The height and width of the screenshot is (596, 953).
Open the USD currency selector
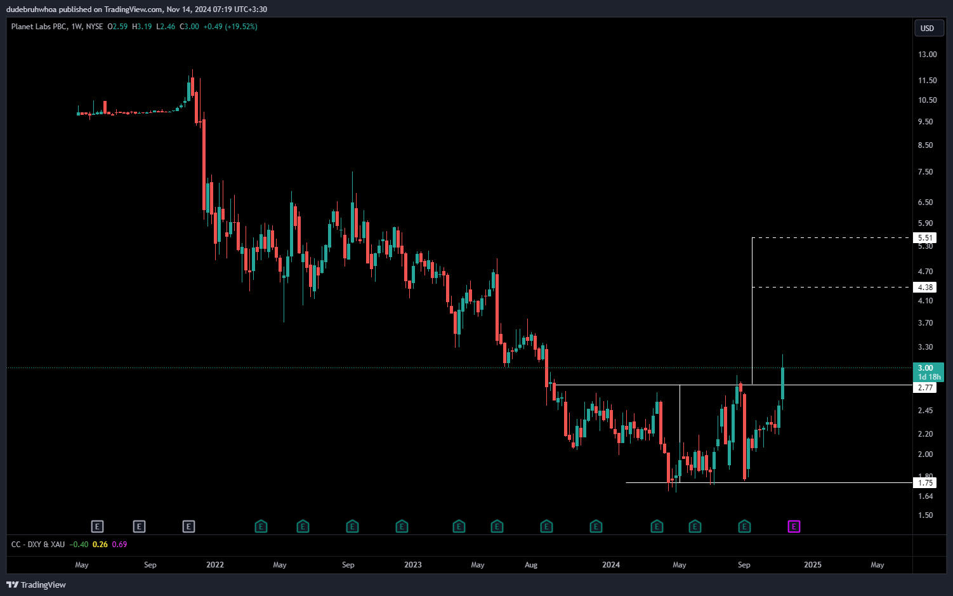pos(928,28)
